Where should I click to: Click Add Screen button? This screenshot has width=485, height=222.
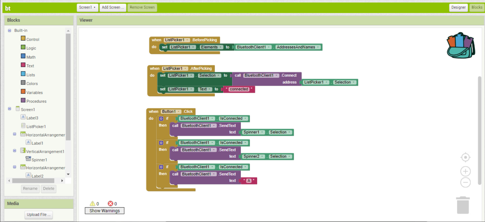click(x=113, y=8)
